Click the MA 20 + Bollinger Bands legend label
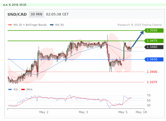Image resolution: width=166 pixels, height=121 pixels. pos(30,25)
